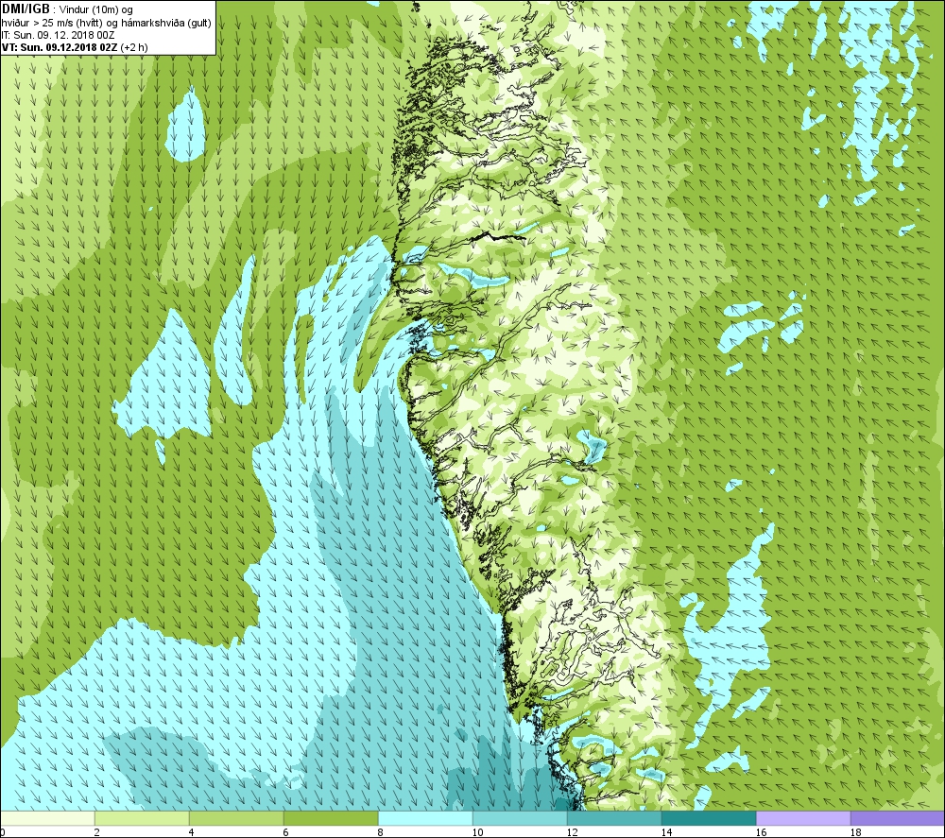Viewport: 945px width, 838px height.
Task: Click the legend value label '14'
Action: point(666,832)
